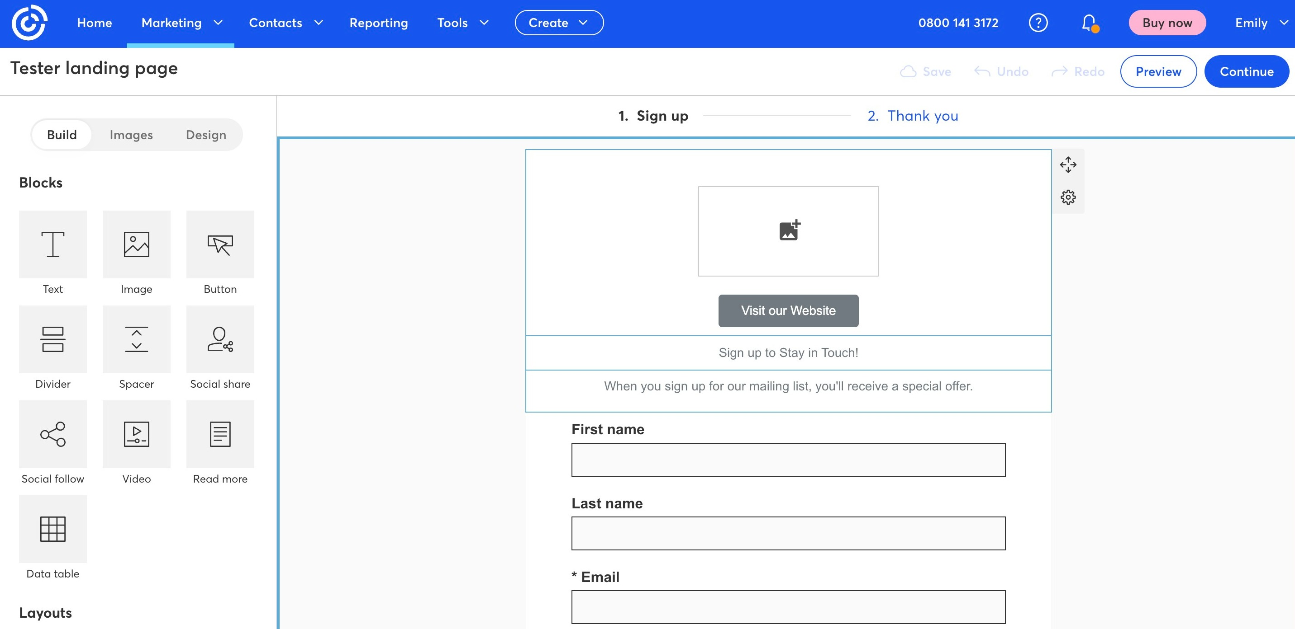This screenshot has height=629, width=1295.
Task: Select the Spacer block
Action: (x=136, y=339)
